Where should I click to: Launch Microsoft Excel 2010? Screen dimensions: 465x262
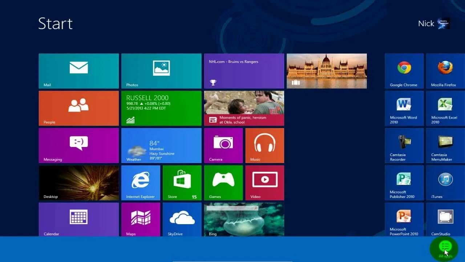coord(445,108)
